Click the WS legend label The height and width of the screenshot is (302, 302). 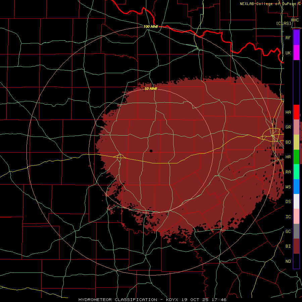[288, 187]
